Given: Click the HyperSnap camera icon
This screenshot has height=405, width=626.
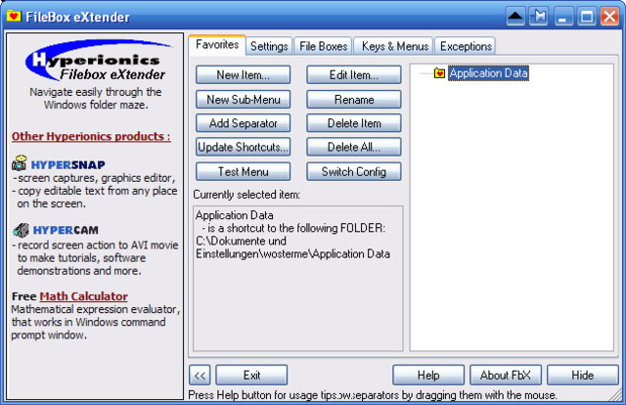Looking at the screenshot, I should (x=20, y=163).
